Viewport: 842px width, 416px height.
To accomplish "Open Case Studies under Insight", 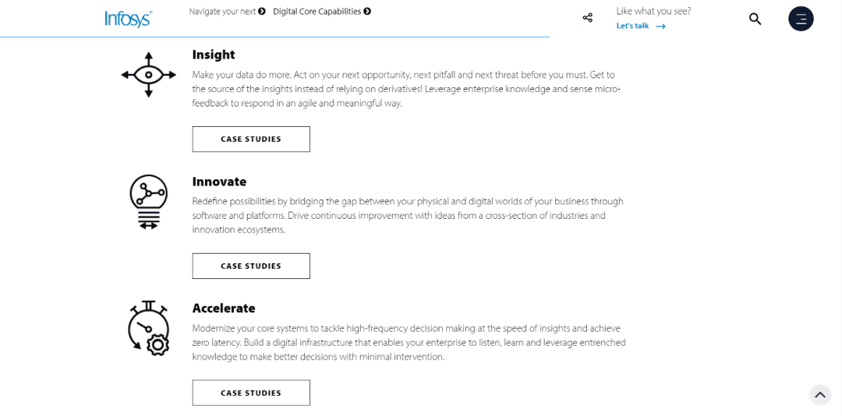I will (x=251, y=139).
